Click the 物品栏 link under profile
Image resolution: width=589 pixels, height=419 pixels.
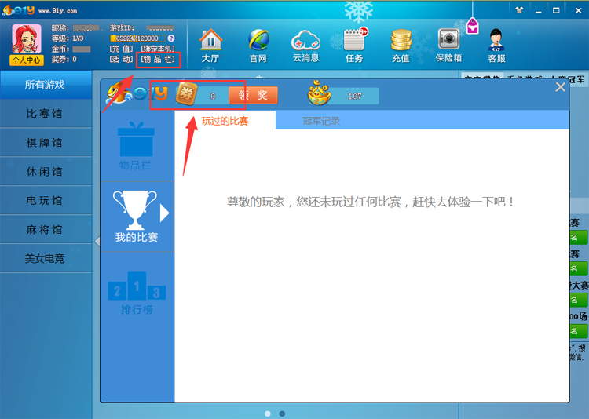tap(158, 60)
